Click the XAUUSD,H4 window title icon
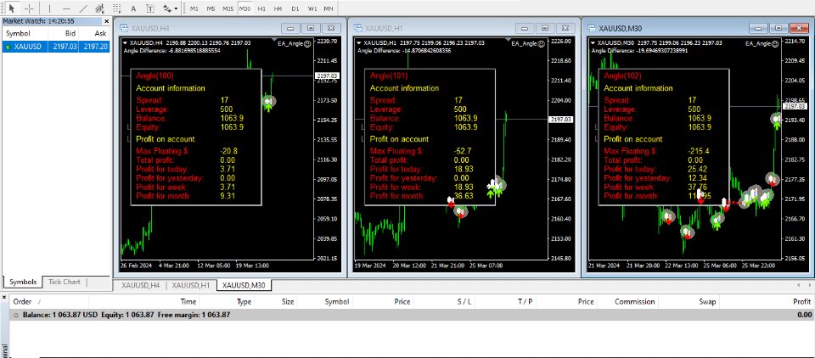This screenshot has height=358, width=815. [x=124, y=28]
